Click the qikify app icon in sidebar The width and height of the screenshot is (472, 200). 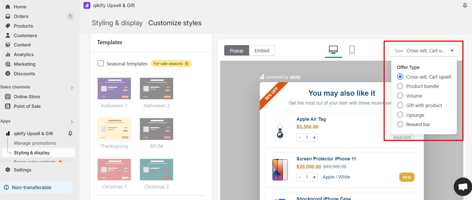tap(8, 134)
